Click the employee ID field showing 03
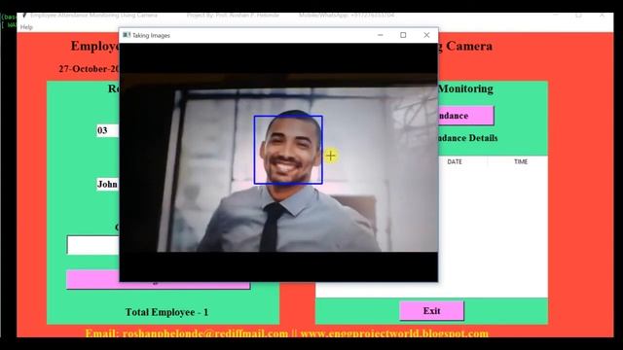623x350 pixels. [x=107, y=130]
